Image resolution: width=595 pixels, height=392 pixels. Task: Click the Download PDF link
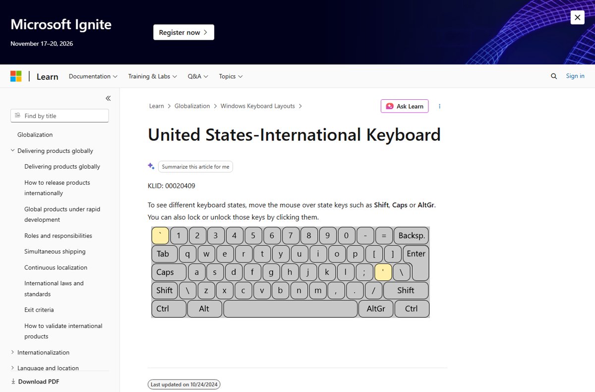[35, 382]
